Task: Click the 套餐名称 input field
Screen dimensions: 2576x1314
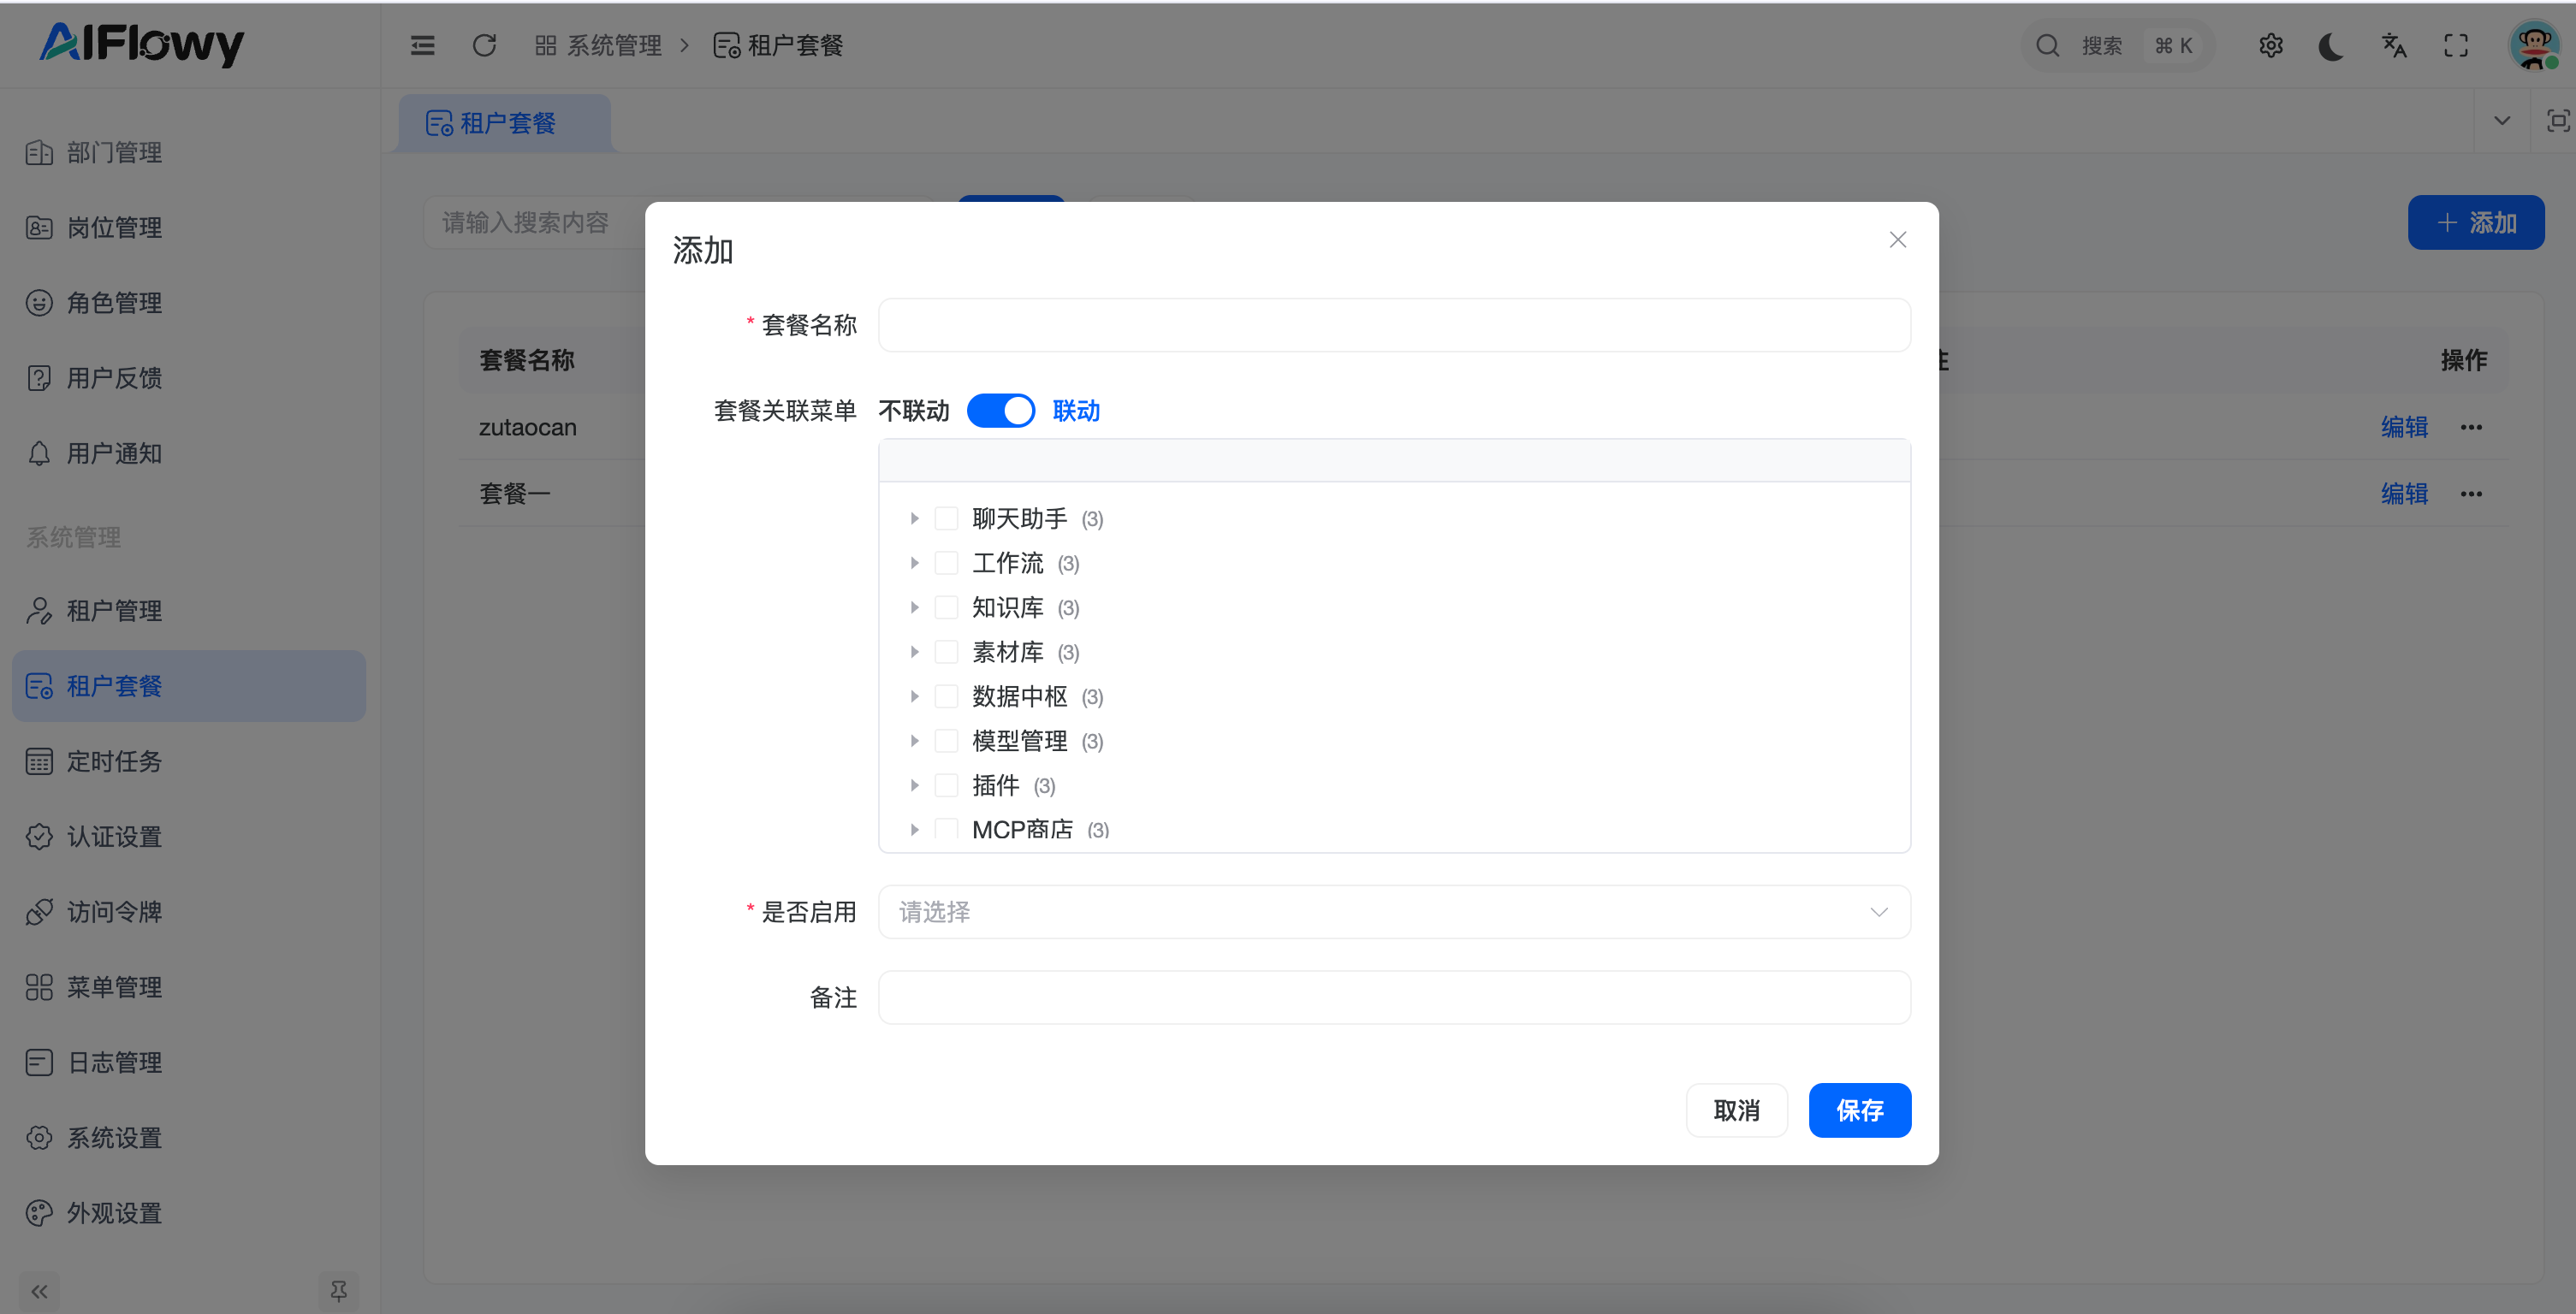Action: tap(1393, 325)
